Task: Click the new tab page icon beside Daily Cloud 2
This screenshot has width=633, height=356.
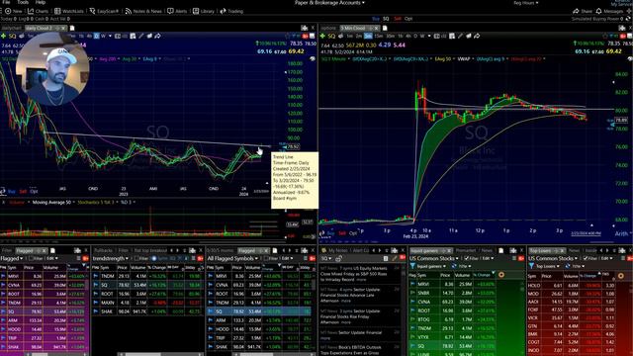Action: (72, 29)
